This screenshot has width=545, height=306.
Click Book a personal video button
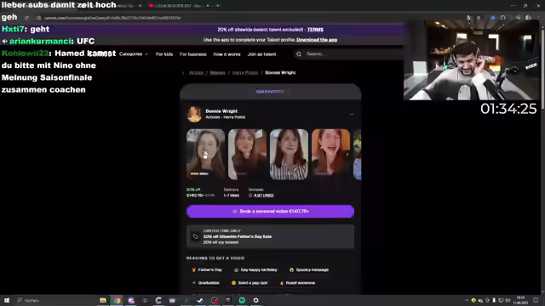click(x=271, y=212)
